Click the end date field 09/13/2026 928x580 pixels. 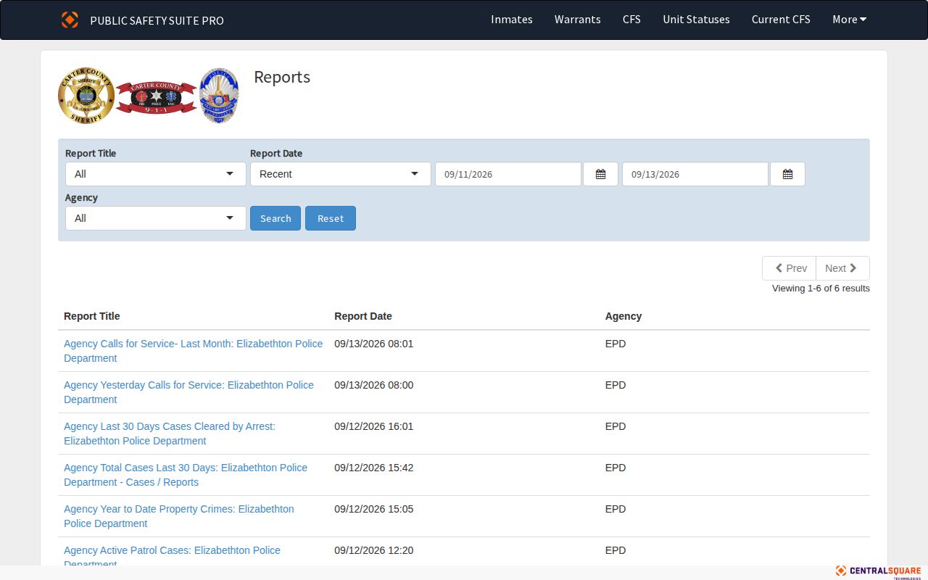click(x=695, y=174)
